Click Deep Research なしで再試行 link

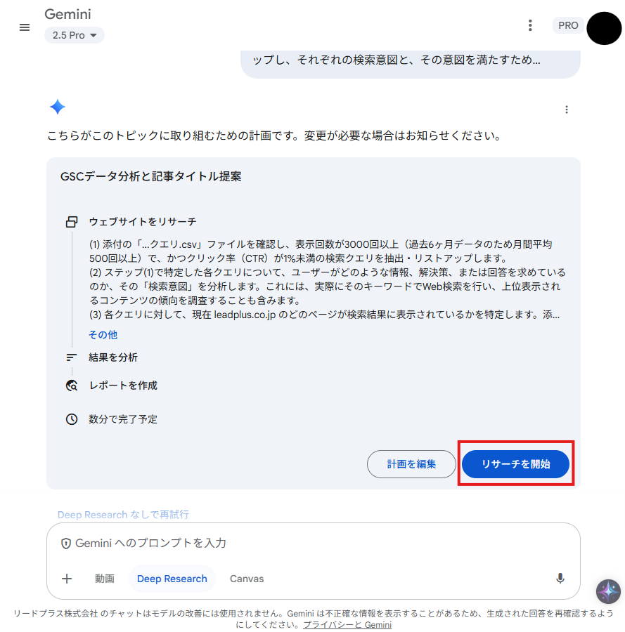pyautogui.click(x=123, y=515)
